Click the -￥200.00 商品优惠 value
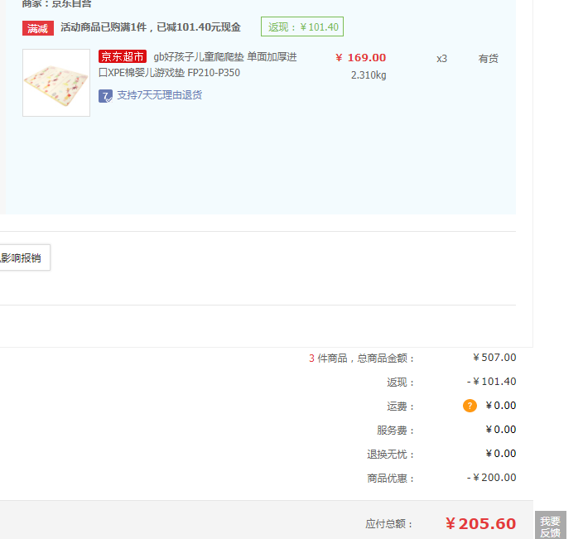583x539 pixels. click(x=492, y=477)
